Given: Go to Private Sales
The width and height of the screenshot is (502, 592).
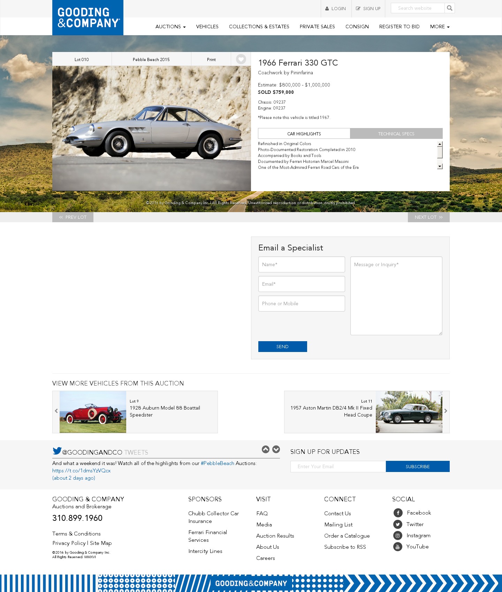Looking at the screenshot, I should pyautogui.click(x=317, y=27).
